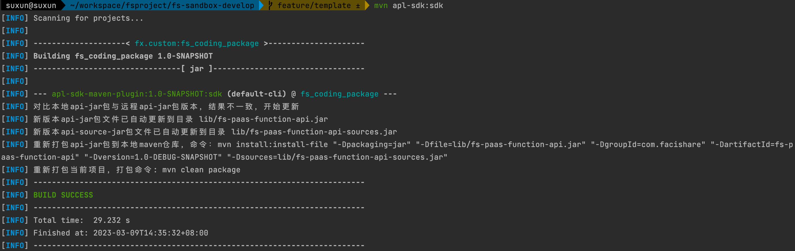Click the cyan fx.custom:fs_coding_package text
The height and width of the screenshot is (251, 795).
pyautogui.click(x=197, y=43)
